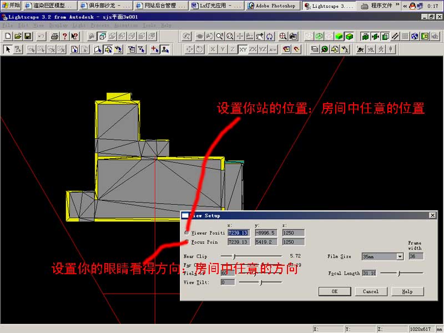Switch display to green wireframe cube
444x333 pixels.
pyautogui.click(x=319, y=36)
